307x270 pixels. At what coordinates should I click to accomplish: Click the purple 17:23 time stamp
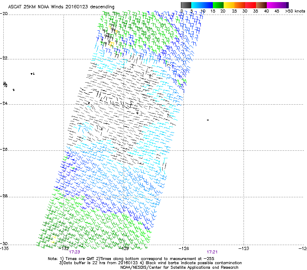74,252
